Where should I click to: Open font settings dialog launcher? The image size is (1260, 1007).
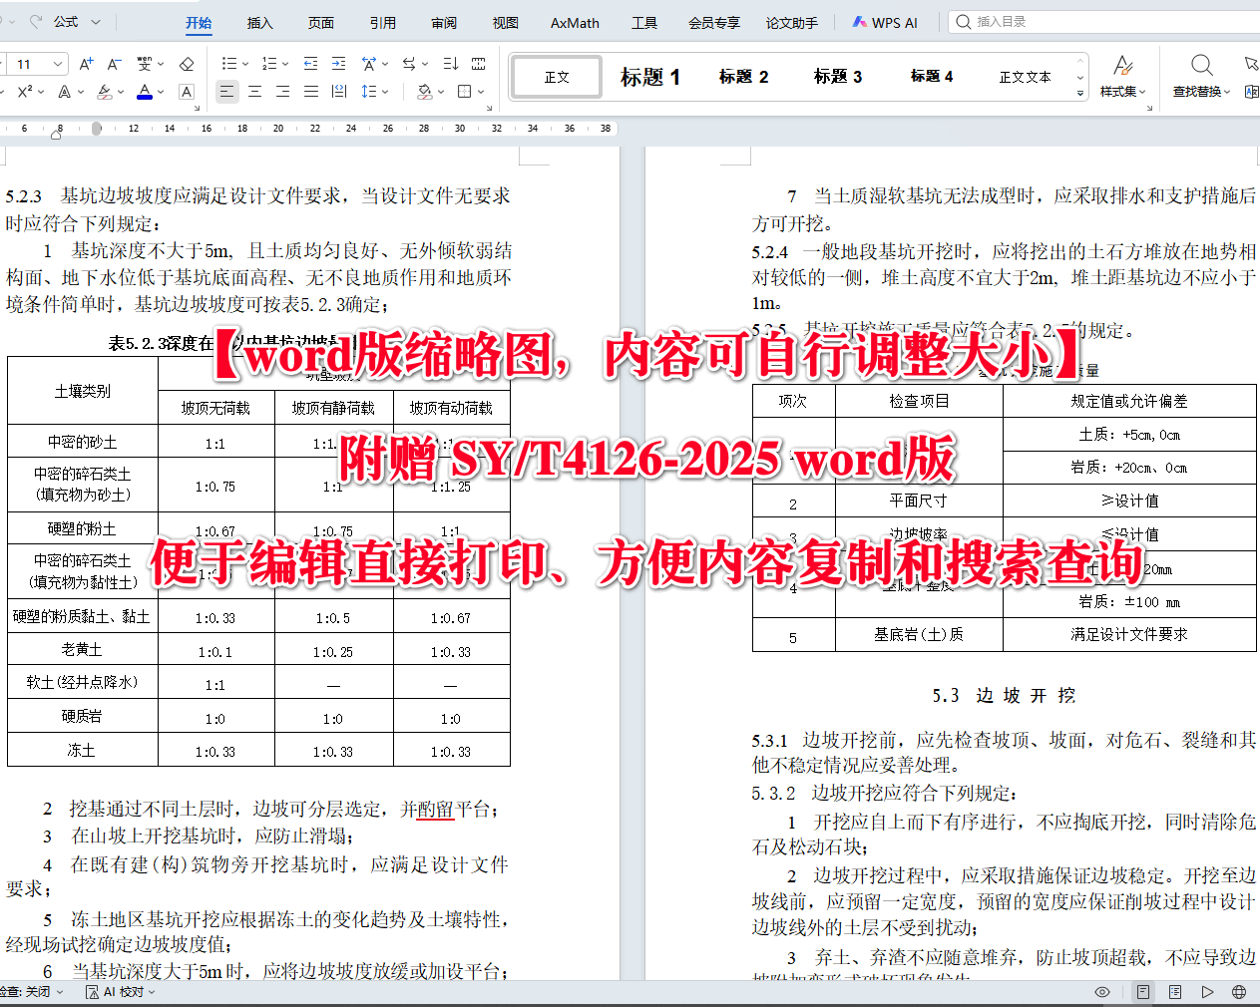tap(197, 108)
